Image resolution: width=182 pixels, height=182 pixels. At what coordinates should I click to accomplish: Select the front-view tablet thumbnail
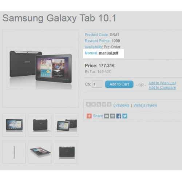14,125
